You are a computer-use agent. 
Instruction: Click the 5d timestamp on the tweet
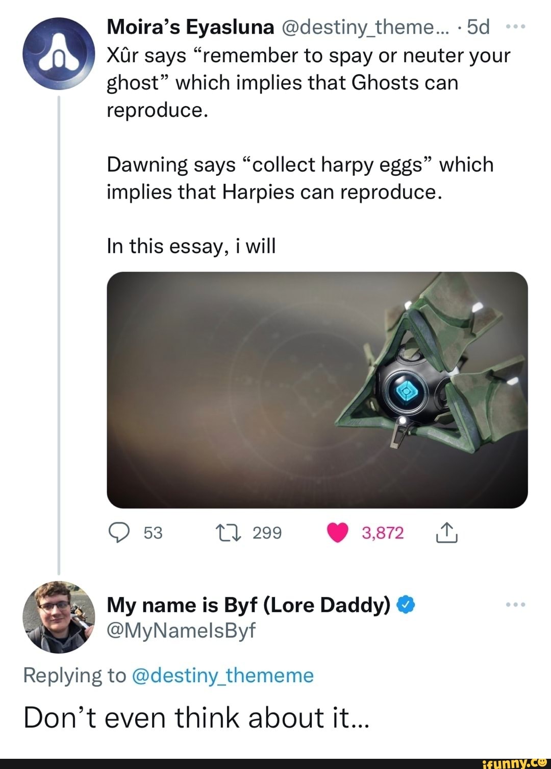pyautogui.click(x=478, y=27)
